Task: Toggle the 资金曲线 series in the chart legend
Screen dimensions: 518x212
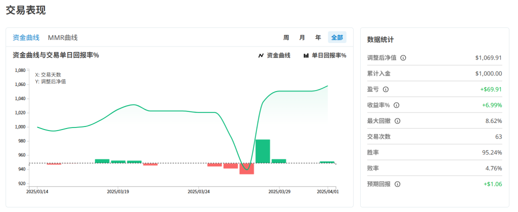Action: click(274, 55)
